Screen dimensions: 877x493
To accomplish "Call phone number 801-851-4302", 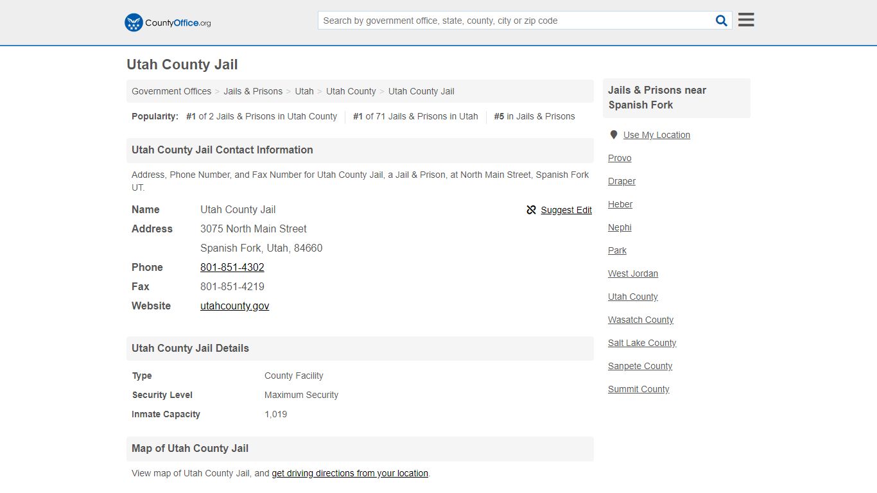I will pos(232,267).
